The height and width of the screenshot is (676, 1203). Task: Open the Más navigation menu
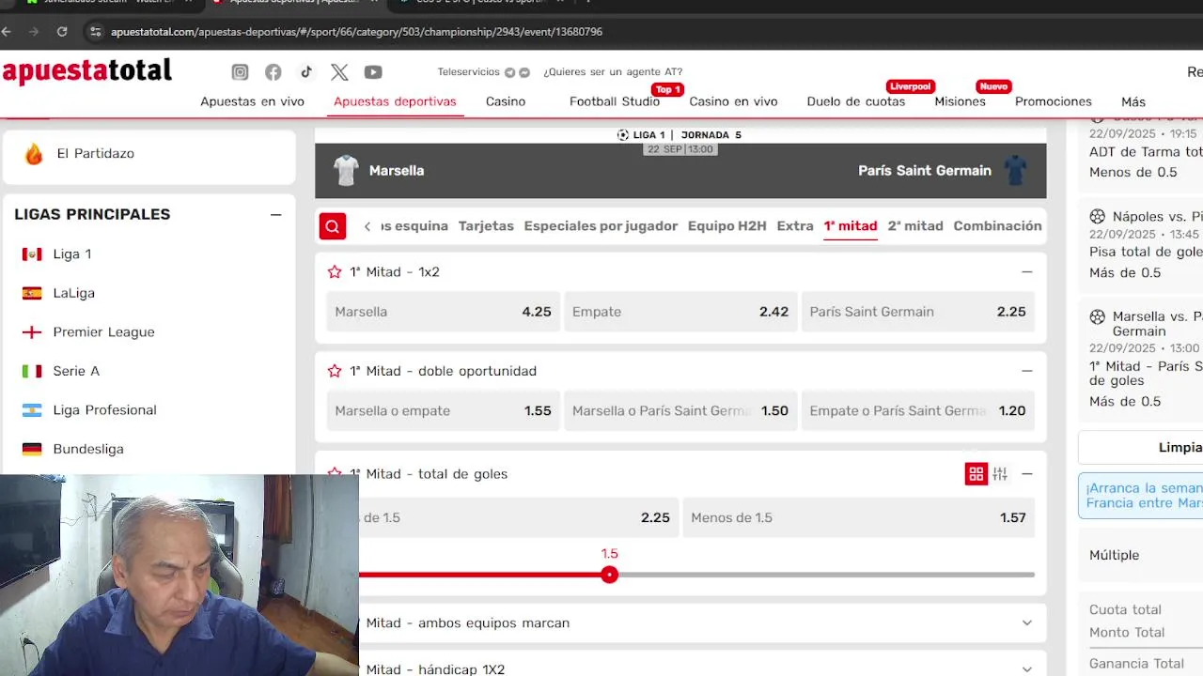point(1133,101)
